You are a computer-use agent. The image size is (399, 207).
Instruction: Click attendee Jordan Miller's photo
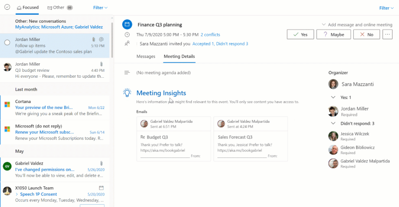[x=333, y=111]
